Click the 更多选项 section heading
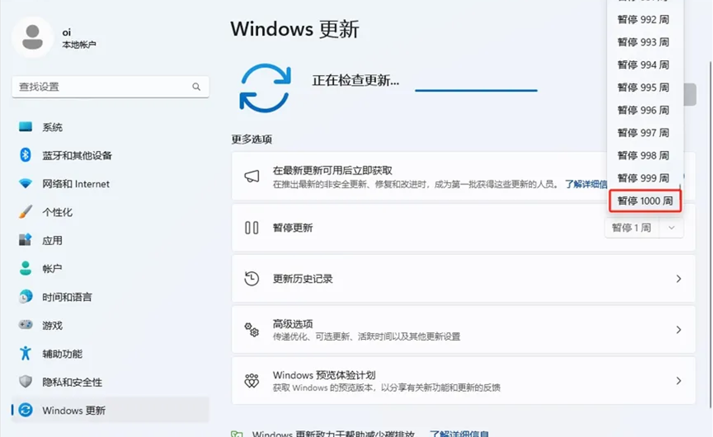Image resolution: width=713 pixels, height=437 pixels. 252,139
